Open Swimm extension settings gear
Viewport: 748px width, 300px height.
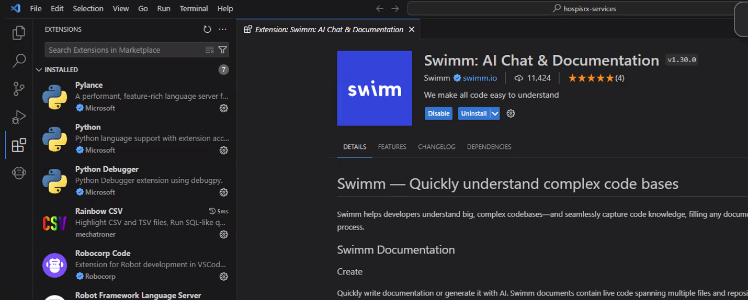click(x=511, y=113)
